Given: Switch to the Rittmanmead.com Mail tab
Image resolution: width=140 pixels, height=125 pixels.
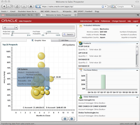Looking at the screenshot, I should click(x=20, y=15).
